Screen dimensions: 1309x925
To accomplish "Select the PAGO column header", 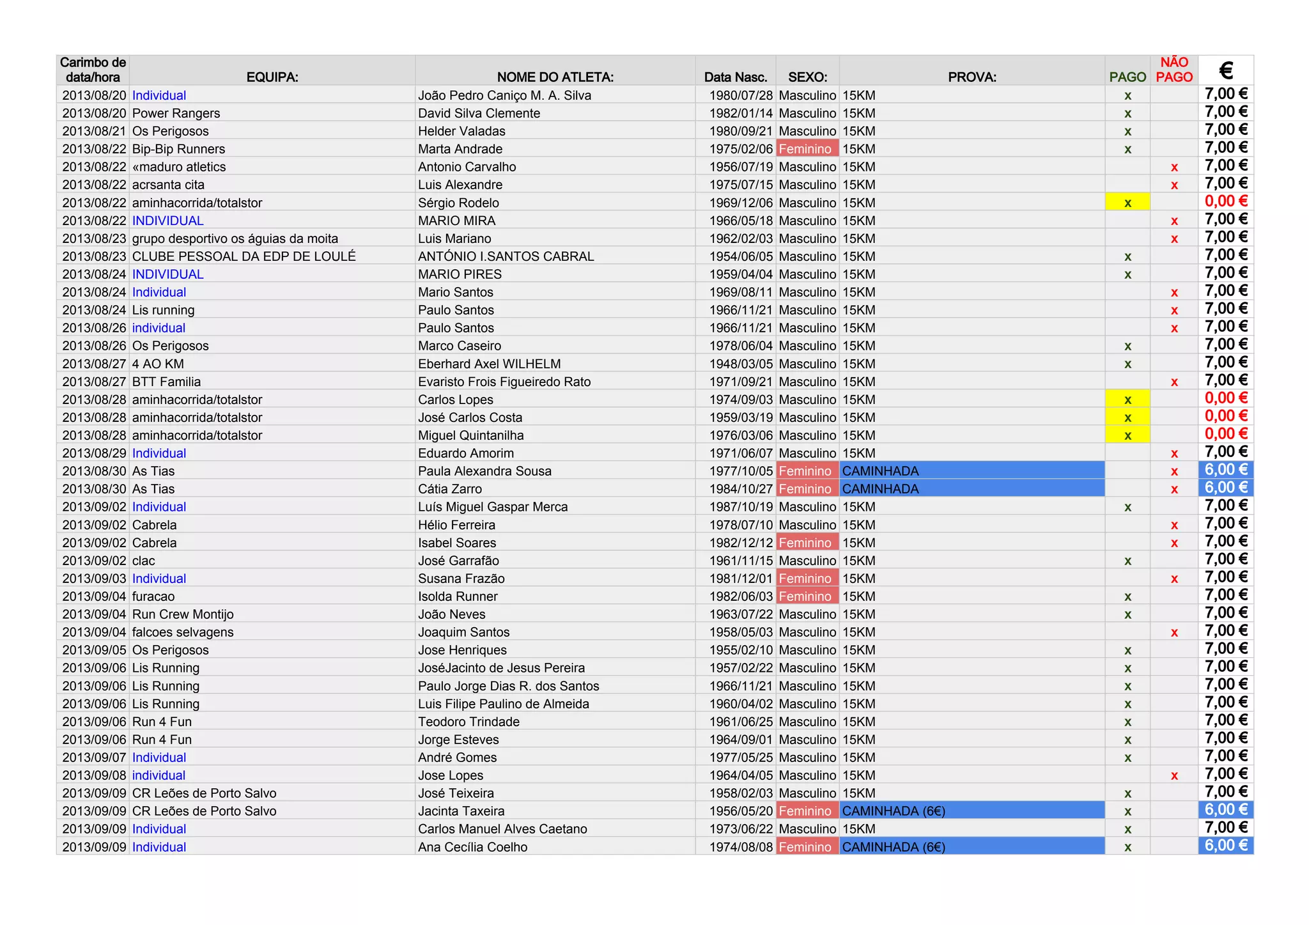I will click(1127, 77).
